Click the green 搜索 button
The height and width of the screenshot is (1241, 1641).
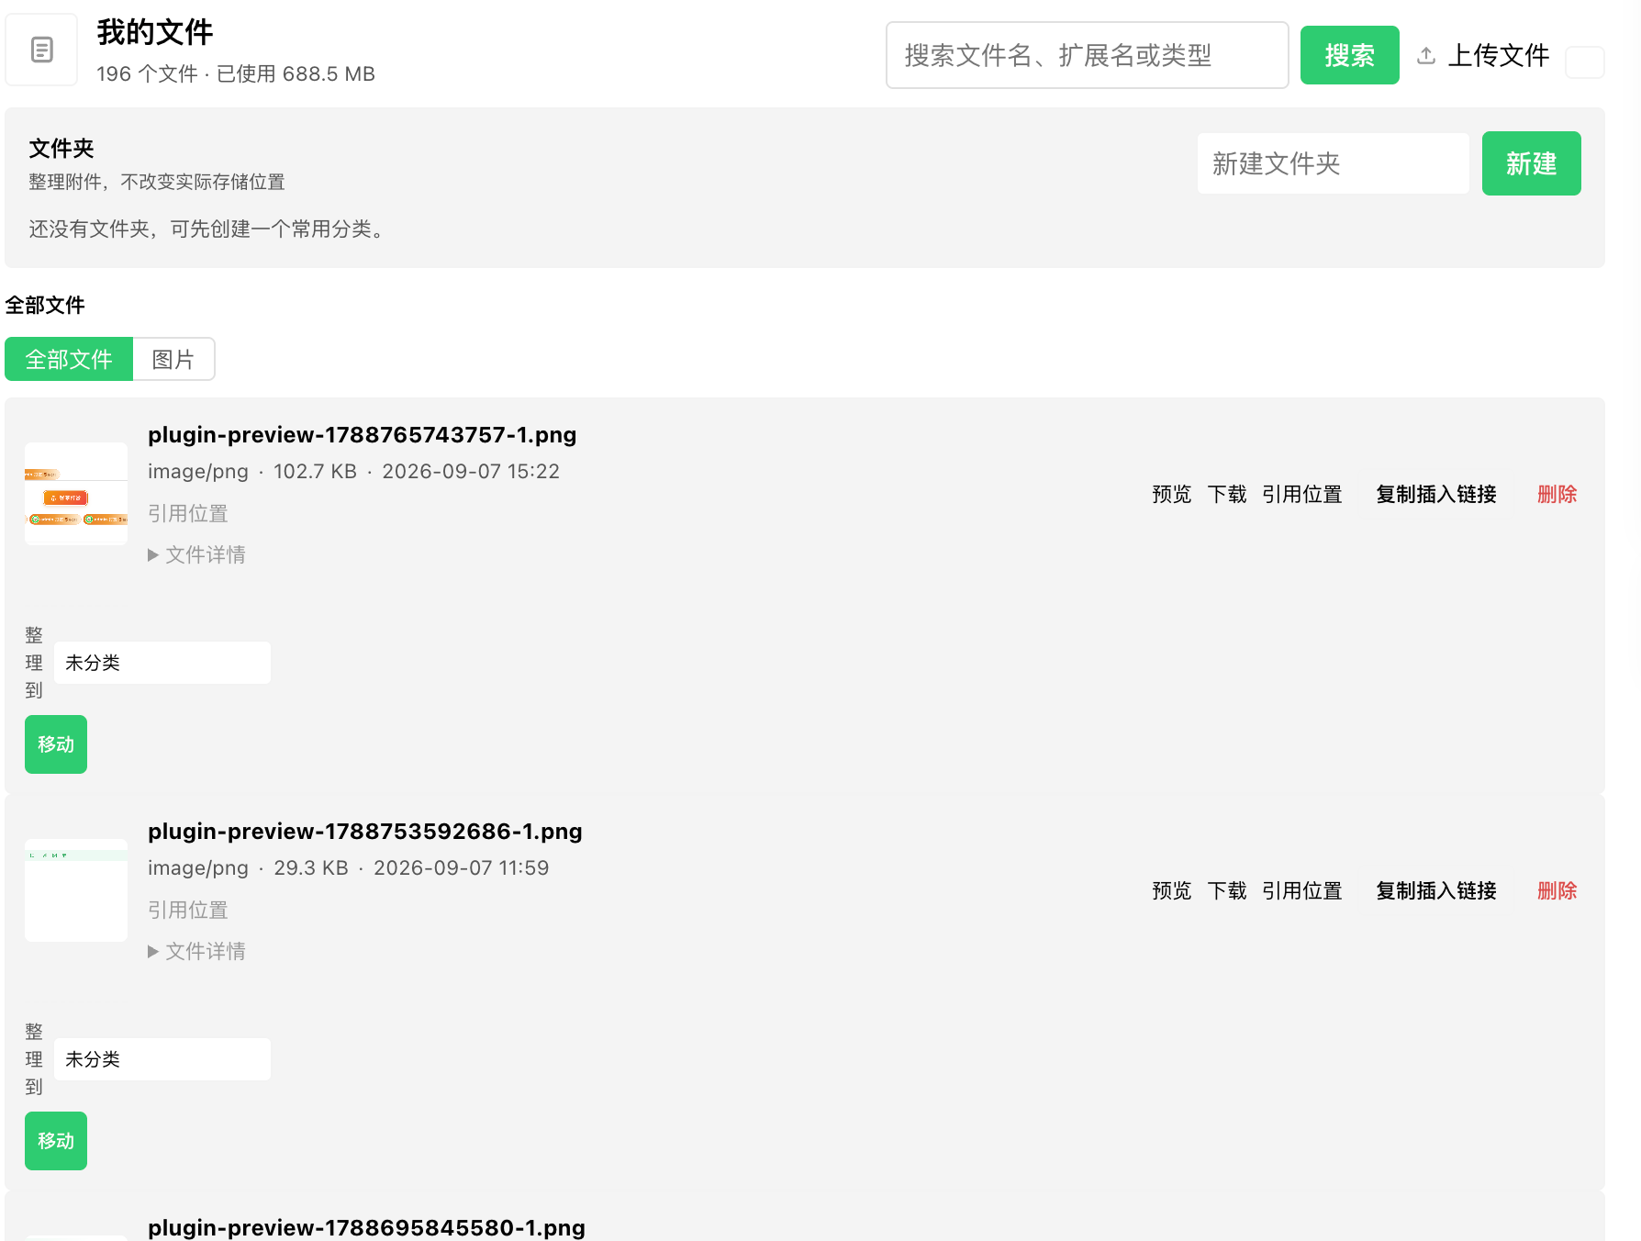[1350, 55]
